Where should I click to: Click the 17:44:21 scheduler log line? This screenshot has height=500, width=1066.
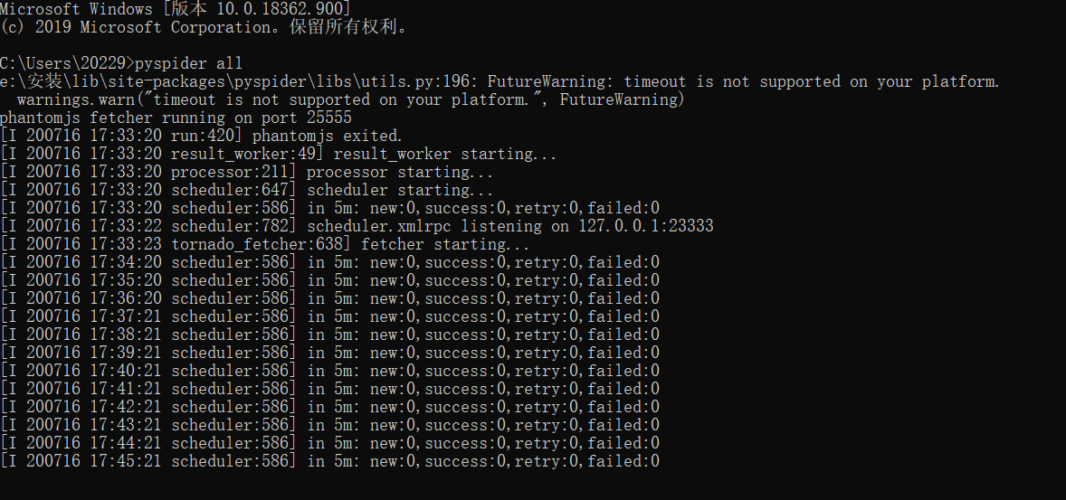[x=329, y=444]
